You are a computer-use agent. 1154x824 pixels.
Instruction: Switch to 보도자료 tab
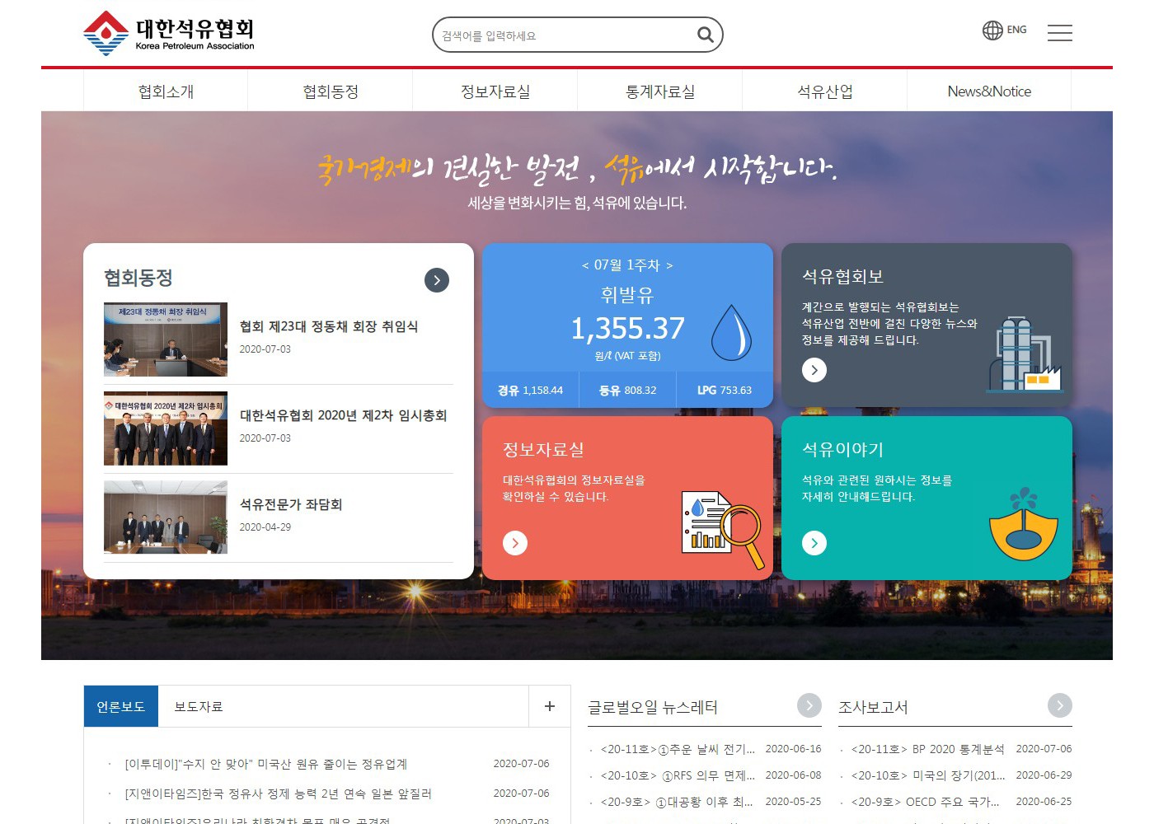pos(199,706)
